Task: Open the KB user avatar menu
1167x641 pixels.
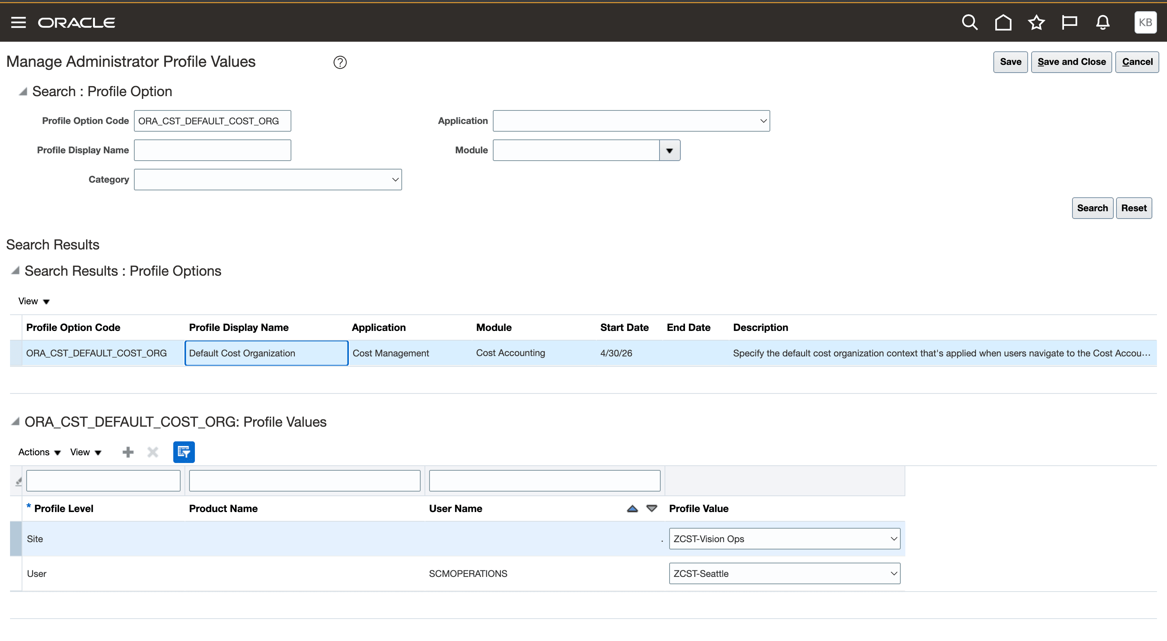Action: (1145, 22)
